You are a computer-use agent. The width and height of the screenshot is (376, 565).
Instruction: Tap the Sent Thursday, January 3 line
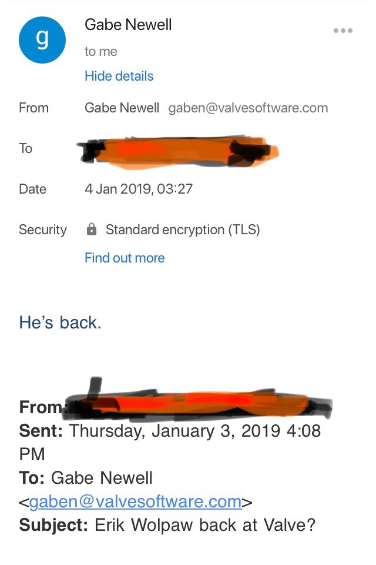pyautogui.click(x=170, y=442)
